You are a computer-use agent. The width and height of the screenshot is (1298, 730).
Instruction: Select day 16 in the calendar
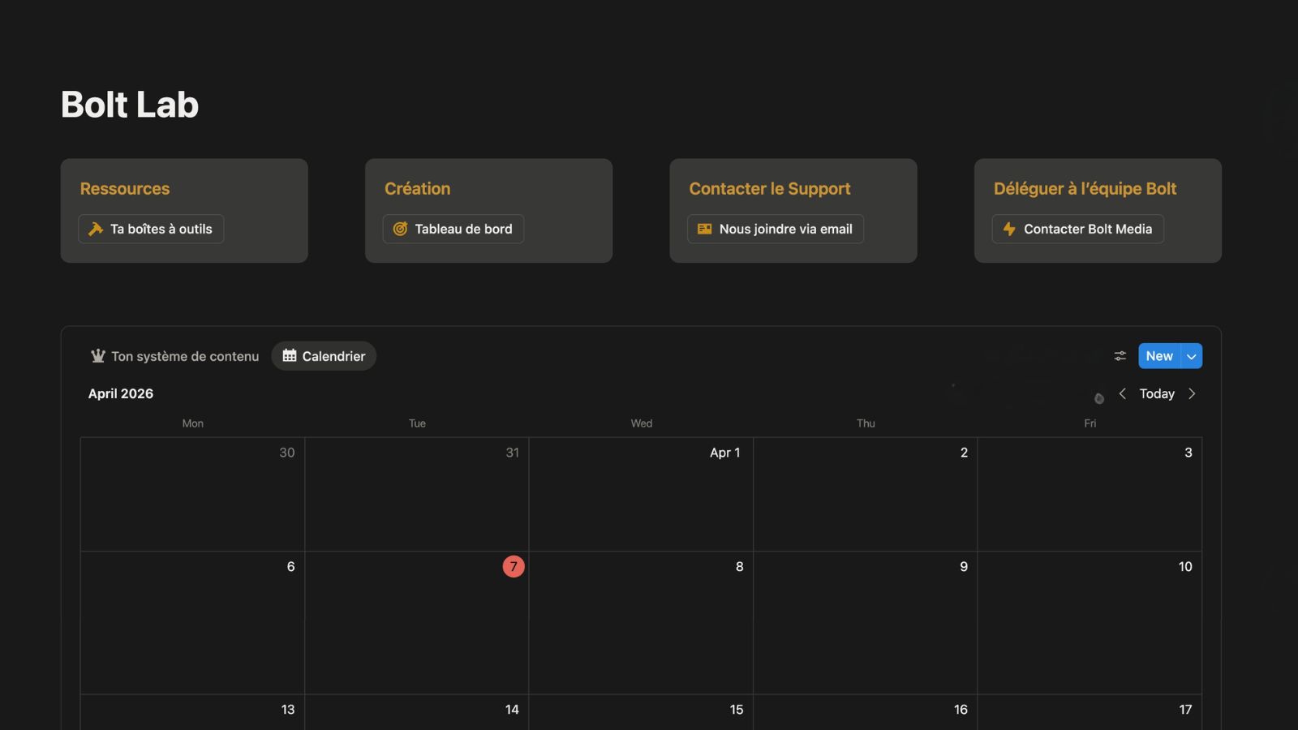(866, 712)
